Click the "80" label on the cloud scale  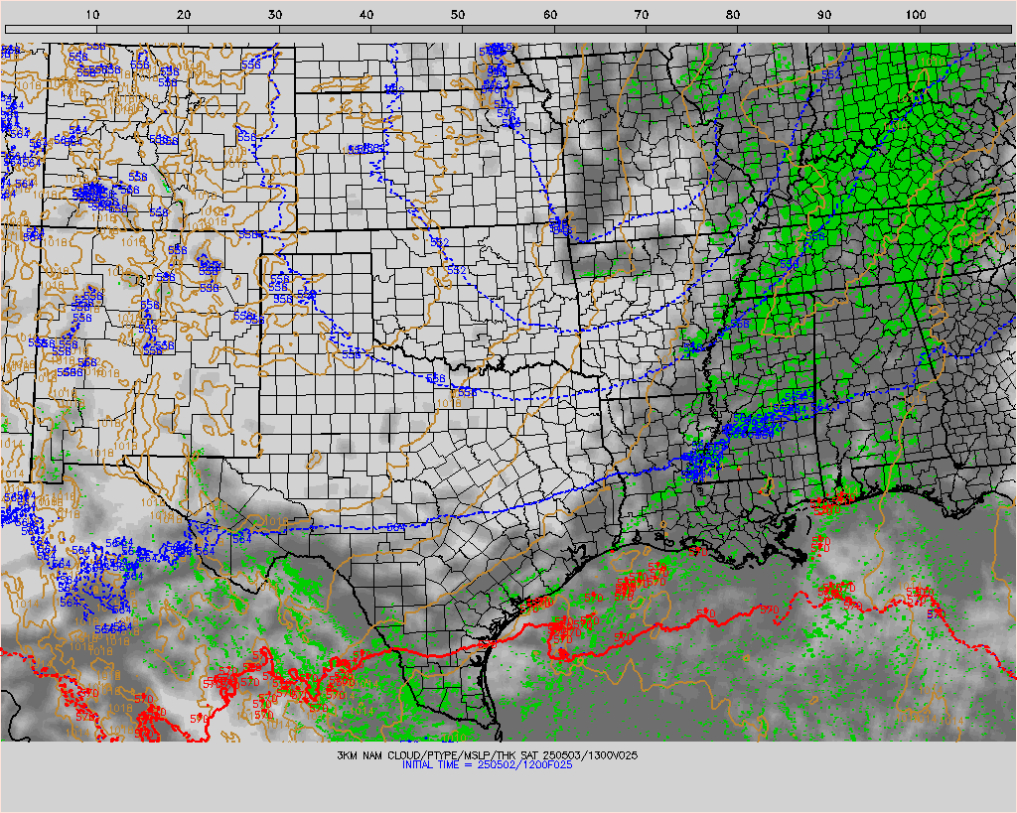(x=733, y=15)
